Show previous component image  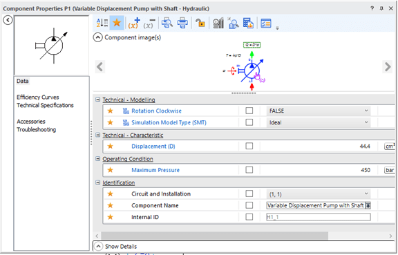click(x=100, y=67)
